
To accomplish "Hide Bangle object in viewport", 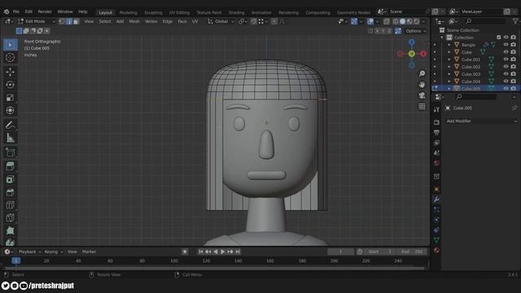I will (x=506, y=45).
